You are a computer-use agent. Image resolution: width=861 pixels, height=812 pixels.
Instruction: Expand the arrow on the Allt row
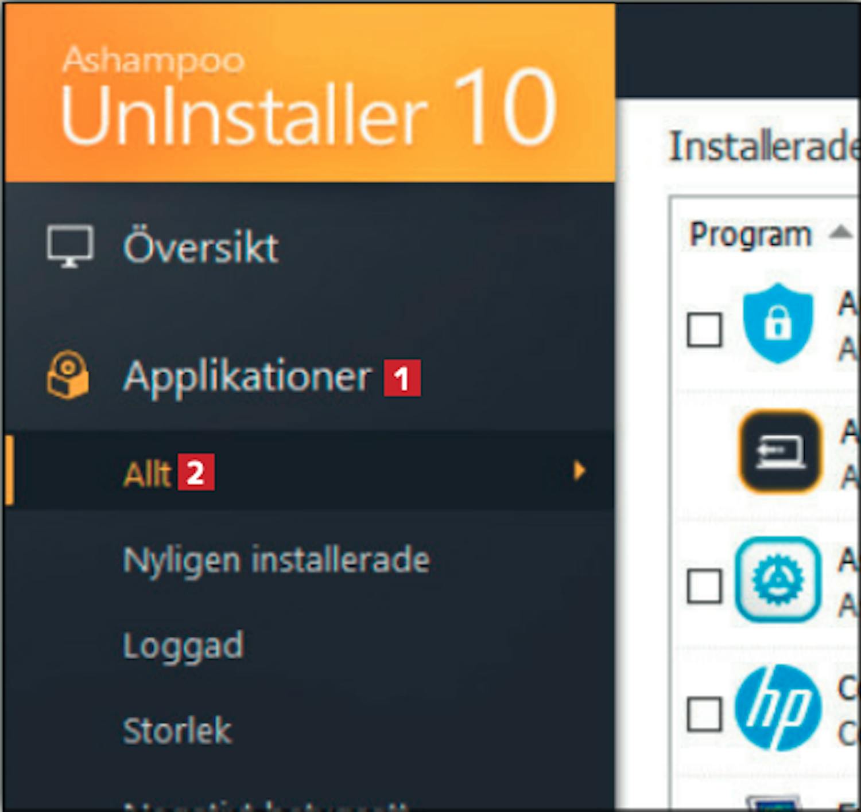tap(579, 471)
